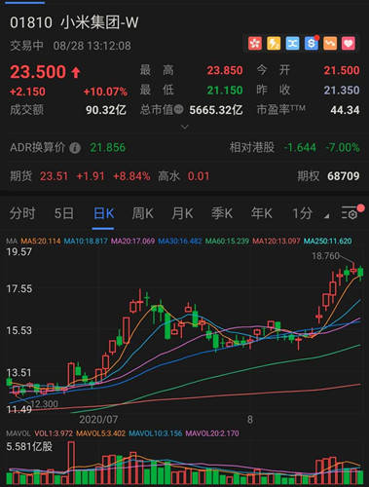This screenshot has width=369, height=487.
Task: Tap the icon next to 总市值
Action: [x=179, y=110]
